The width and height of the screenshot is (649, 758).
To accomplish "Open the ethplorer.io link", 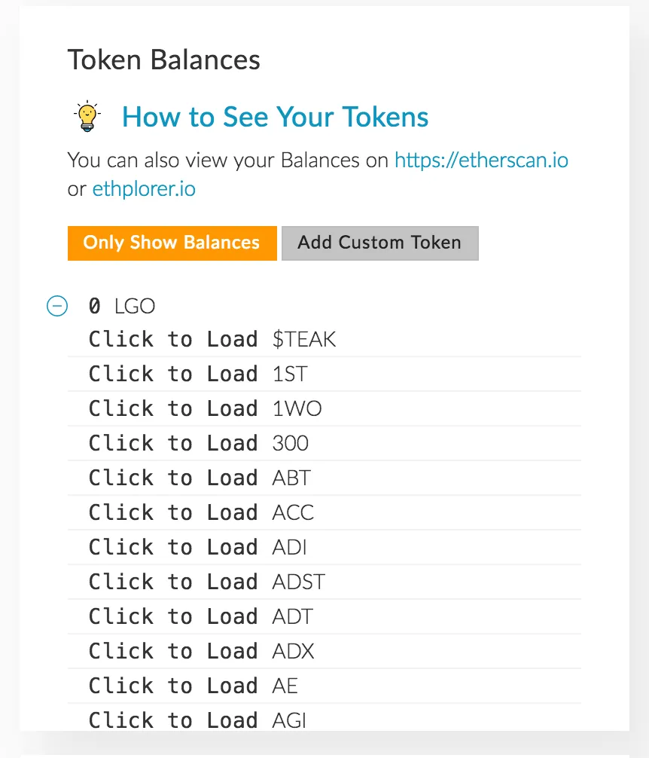I will (144, 189).
